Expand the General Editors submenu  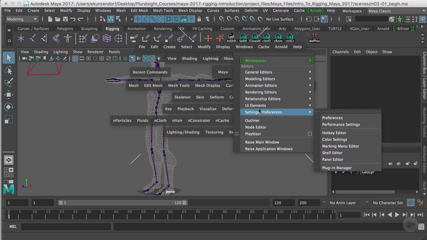click(x=277, y=72)
